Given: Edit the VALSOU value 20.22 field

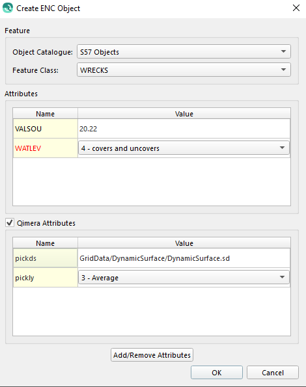Looking at the screenshot, I should (184, 129).
